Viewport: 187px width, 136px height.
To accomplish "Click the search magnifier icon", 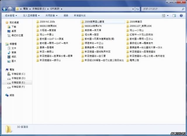I will 183,9.
